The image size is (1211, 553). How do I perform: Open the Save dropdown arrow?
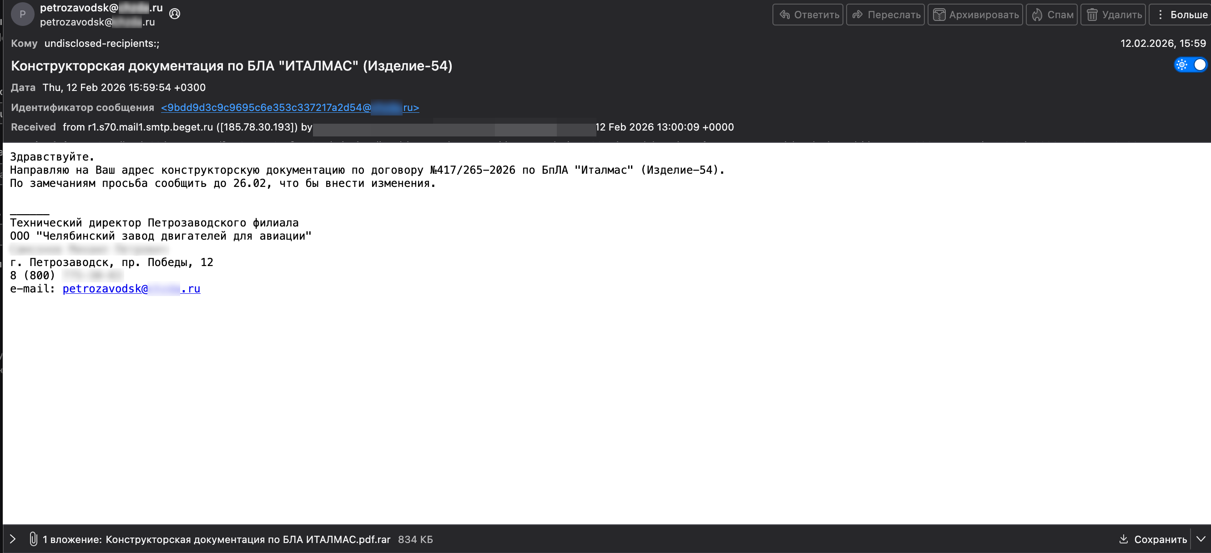[x=1201, y=539]
